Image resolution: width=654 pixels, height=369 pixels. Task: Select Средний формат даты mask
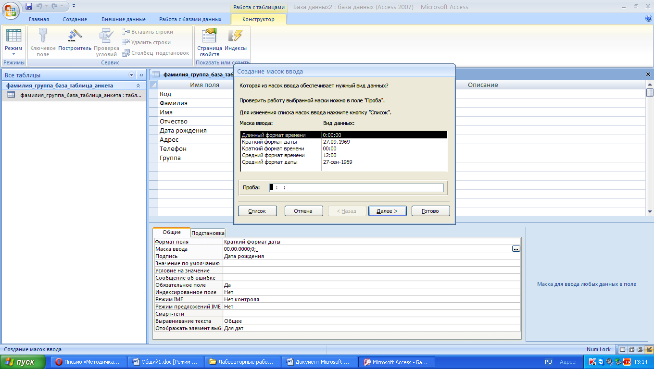click(343, 162)
